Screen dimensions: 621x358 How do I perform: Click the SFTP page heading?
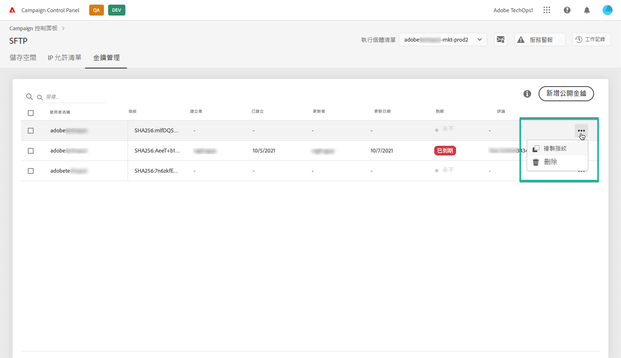click(19, 41)
